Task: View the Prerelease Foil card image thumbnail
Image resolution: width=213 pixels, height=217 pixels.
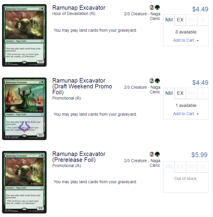Action: (24, 182)
